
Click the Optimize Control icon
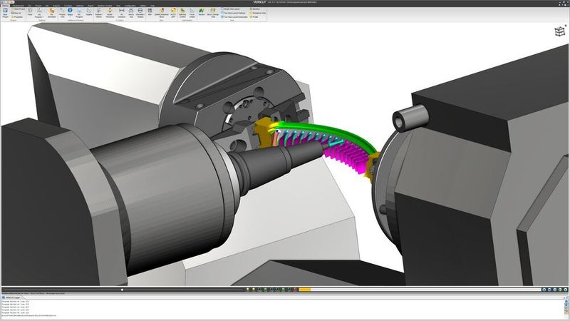(x=182, y=13)
